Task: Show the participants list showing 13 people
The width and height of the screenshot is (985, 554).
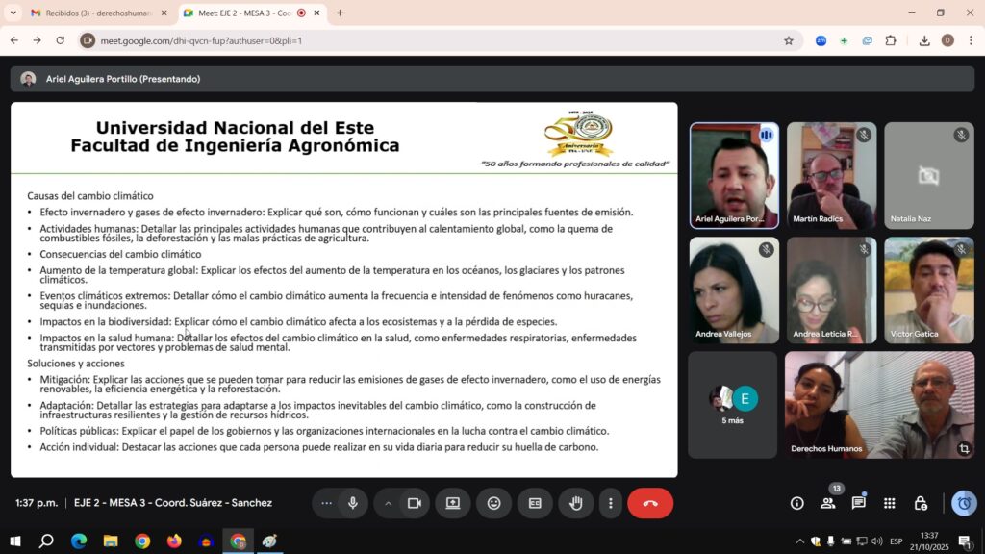Action: pyautogui.click(x=828, y=502)
